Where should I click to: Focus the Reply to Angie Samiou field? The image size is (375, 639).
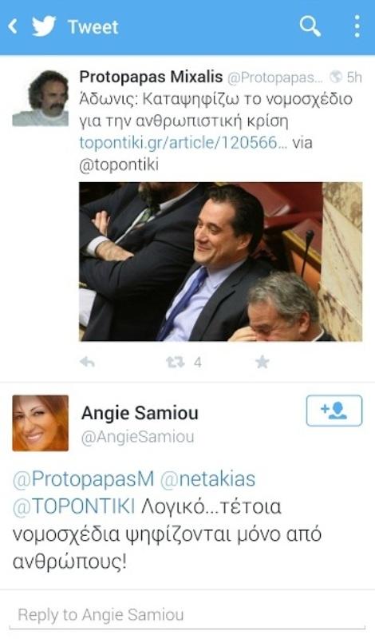pos(187,615)
